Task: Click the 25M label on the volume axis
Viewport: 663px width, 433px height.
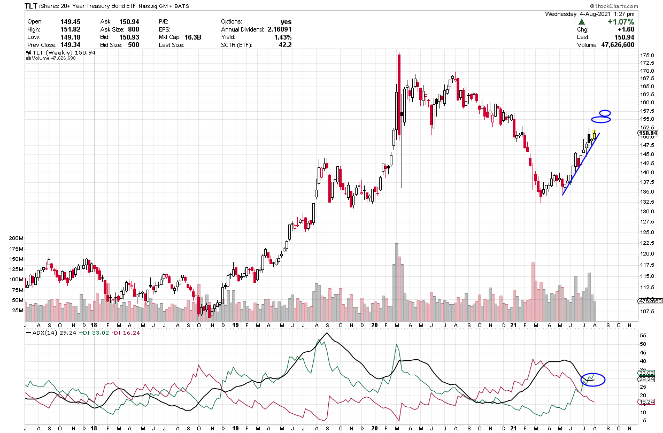Action: (x=17, y=310)
